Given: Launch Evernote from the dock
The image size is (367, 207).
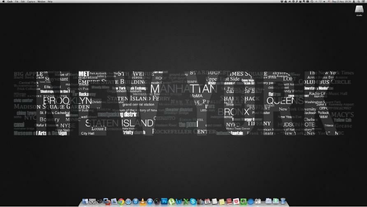Looking at the screenshot, I should (x=243, y=201).
